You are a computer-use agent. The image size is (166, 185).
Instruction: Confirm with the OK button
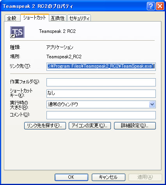click(71, 177)
